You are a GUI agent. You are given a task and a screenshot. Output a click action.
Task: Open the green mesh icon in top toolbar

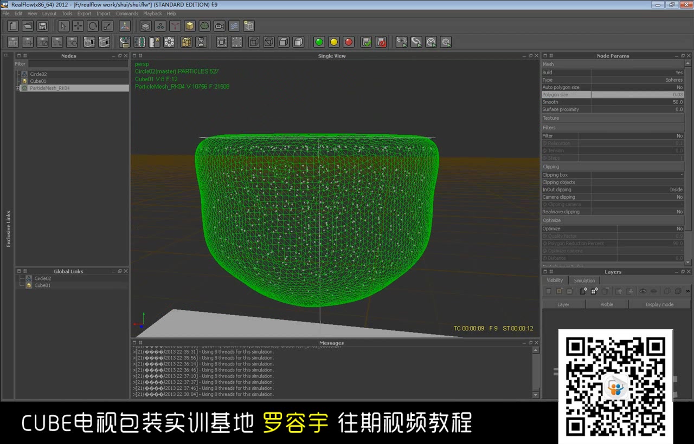204,26
